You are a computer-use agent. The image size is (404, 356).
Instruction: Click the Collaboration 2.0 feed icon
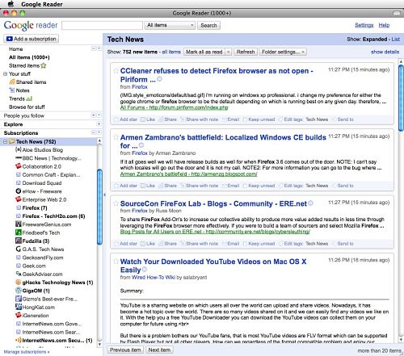click(x=19, y=166)
